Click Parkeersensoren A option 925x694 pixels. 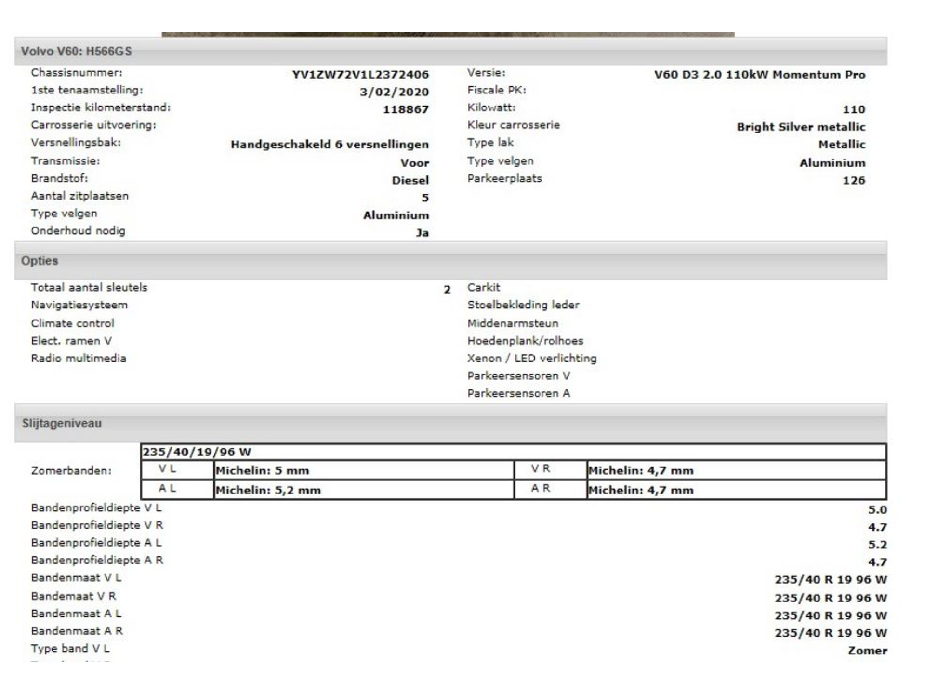click(518, 393)
